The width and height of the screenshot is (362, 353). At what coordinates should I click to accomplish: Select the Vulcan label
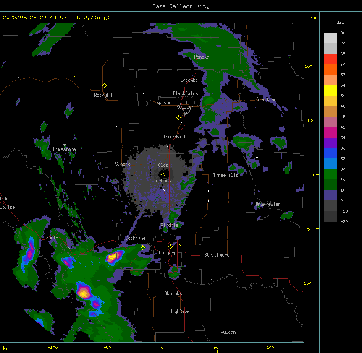pyautogui.click(x=228, y=332)
